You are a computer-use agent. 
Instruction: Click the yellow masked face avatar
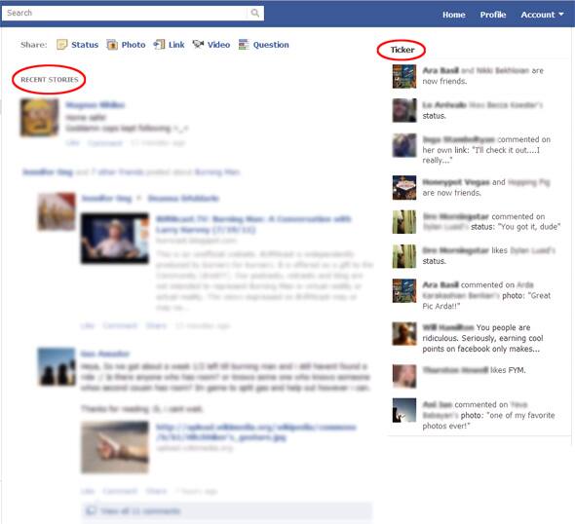click(40, 118)
